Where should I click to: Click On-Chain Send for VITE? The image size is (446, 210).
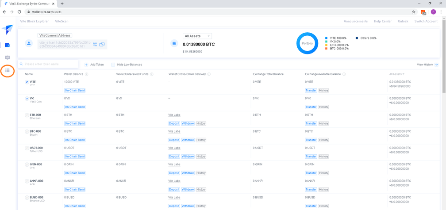(74, 90)
